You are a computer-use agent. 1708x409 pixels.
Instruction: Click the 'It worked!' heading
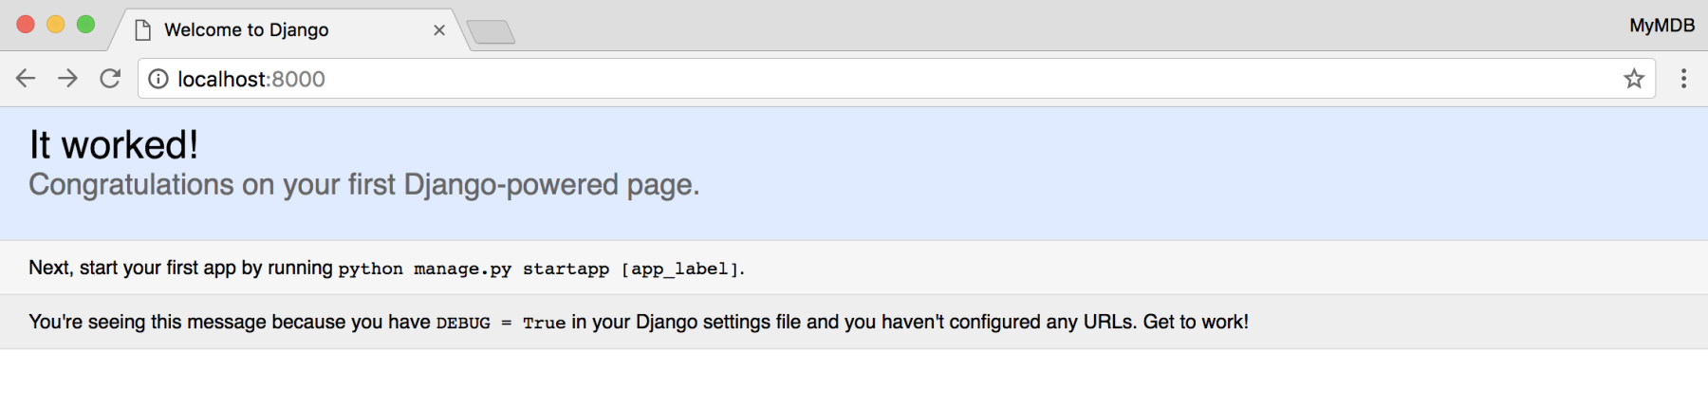114,145
